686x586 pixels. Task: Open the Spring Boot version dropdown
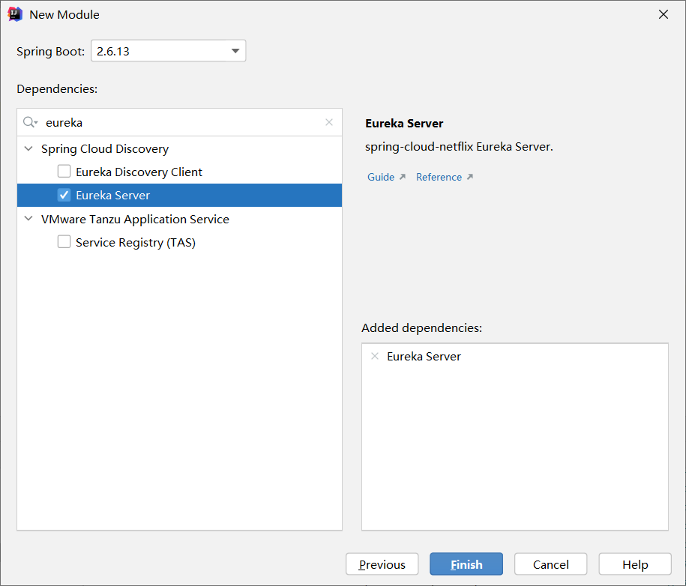pos(169,51)
